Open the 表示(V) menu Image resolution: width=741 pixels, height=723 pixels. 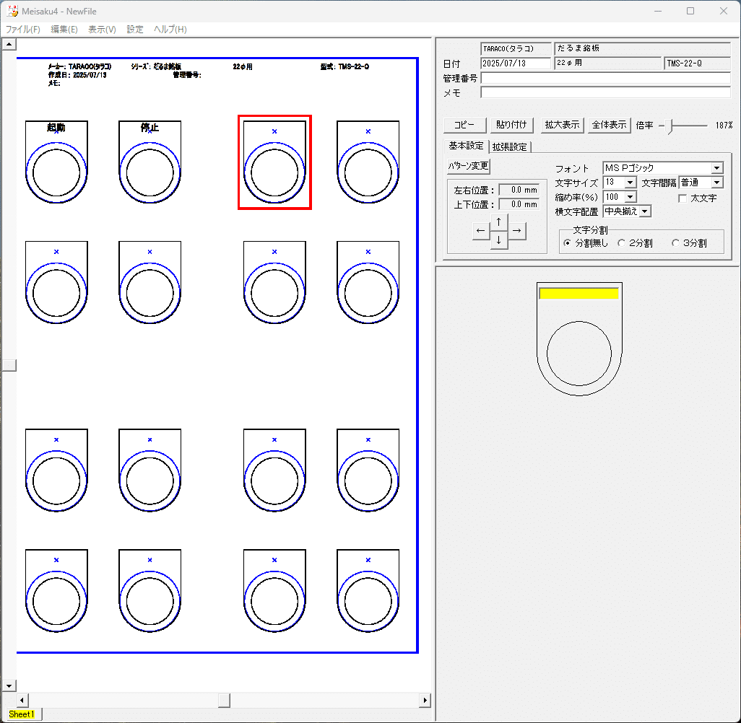pyautogui.click(x=102, y=30)
